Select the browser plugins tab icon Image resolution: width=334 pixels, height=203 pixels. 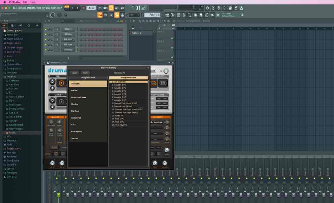[21, 25]
